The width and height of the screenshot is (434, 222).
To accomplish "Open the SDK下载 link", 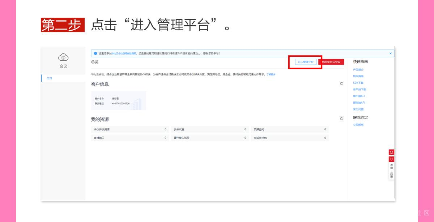I will [x=358, y=83].
